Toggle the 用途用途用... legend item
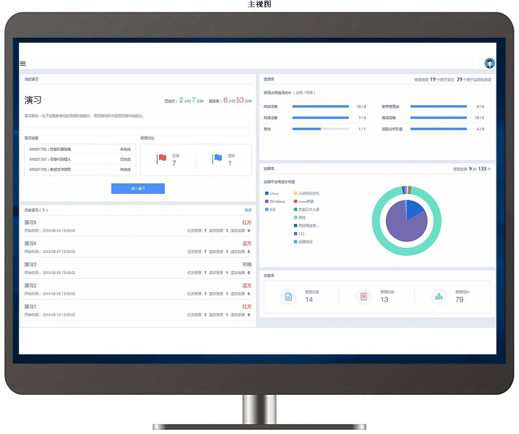Image resolution: width=519 pixels, height=434 pixels. coord(306,226)
